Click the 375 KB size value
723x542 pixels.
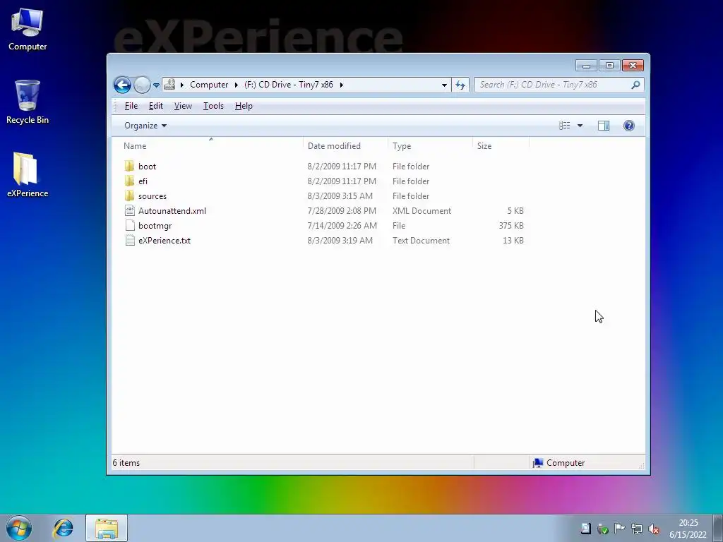(x=511, y=225)
